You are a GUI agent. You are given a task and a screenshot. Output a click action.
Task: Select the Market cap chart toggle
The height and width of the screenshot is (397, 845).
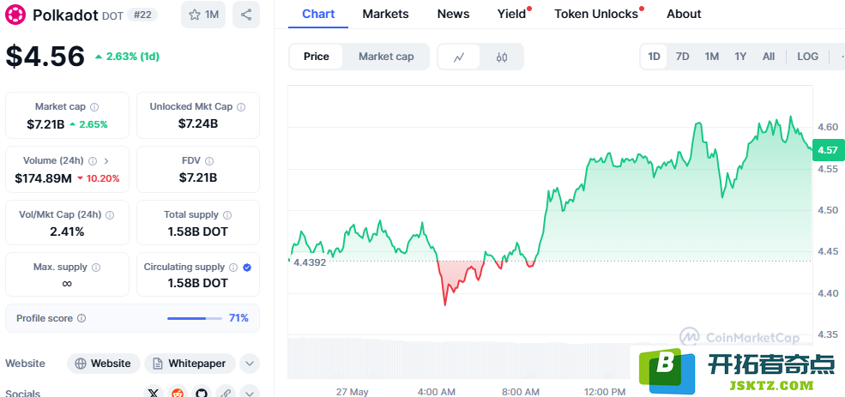[386, 57]
